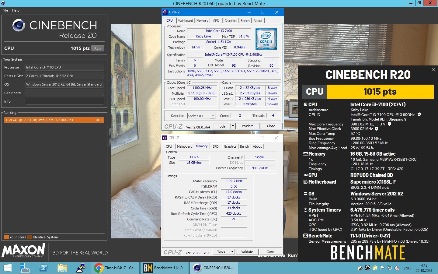The image size is (438, 274).
Task: Open PuTTY from the taskbar
Action: (x=81, y=268)
